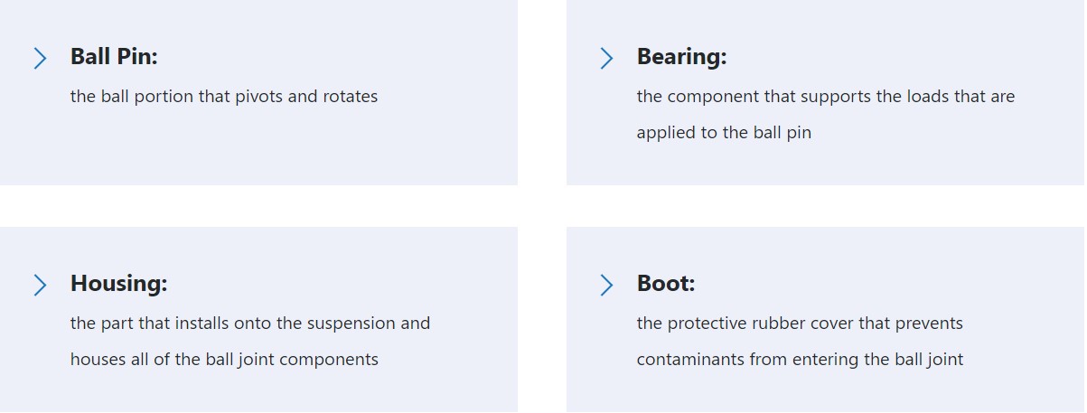Click the line 'contaminants from entering the ball joint'
Screen dimensions: 1087x413
coord(800,360)
